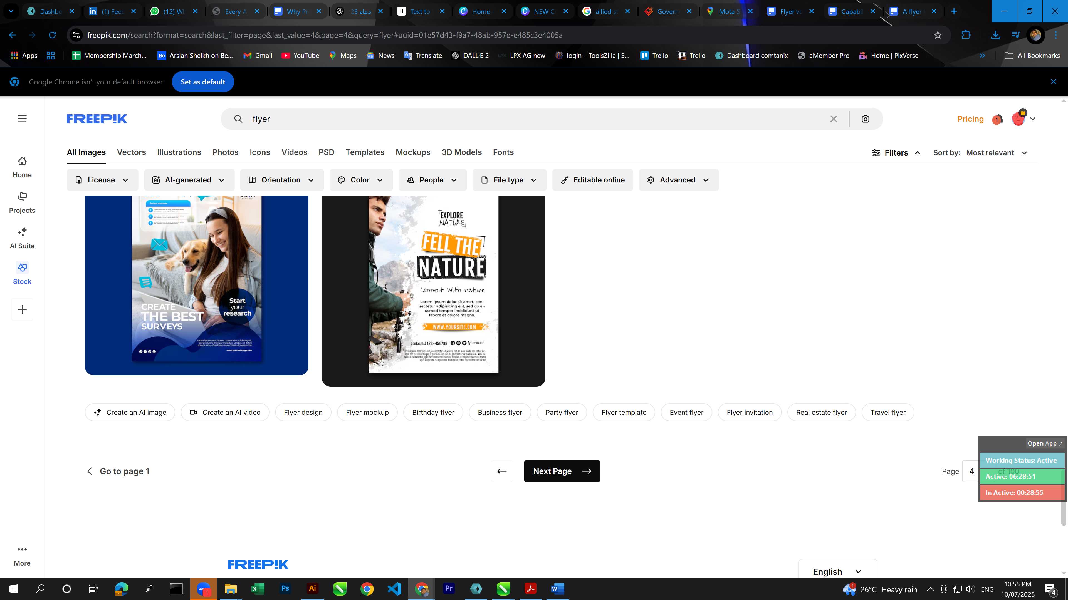Open the Freepik hamburger menu
Screen dimensions: 1068x600
coord(22,118)
